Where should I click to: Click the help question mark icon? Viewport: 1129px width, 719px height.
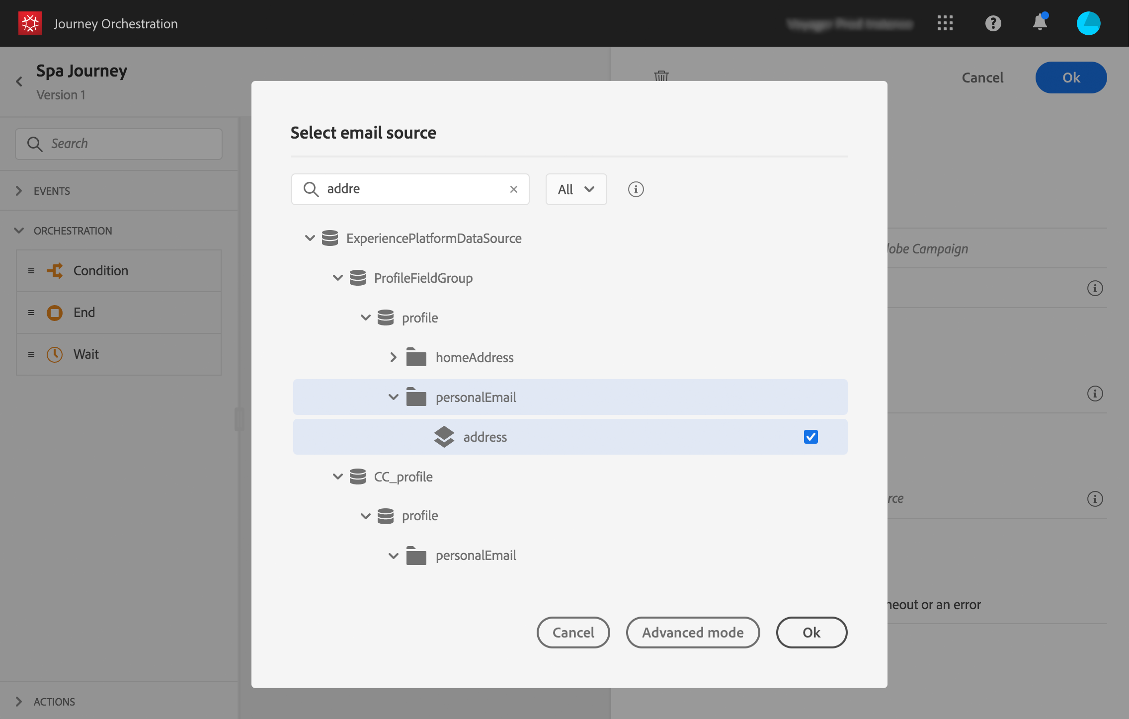[x=993, y=23]
